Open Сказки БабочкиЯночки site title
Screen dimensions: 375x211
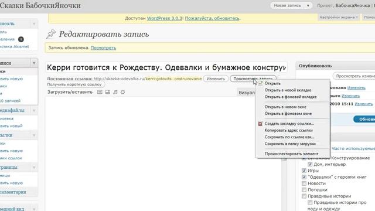coord(40,5)
